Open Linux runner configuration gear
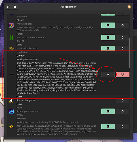 (123, 100)
